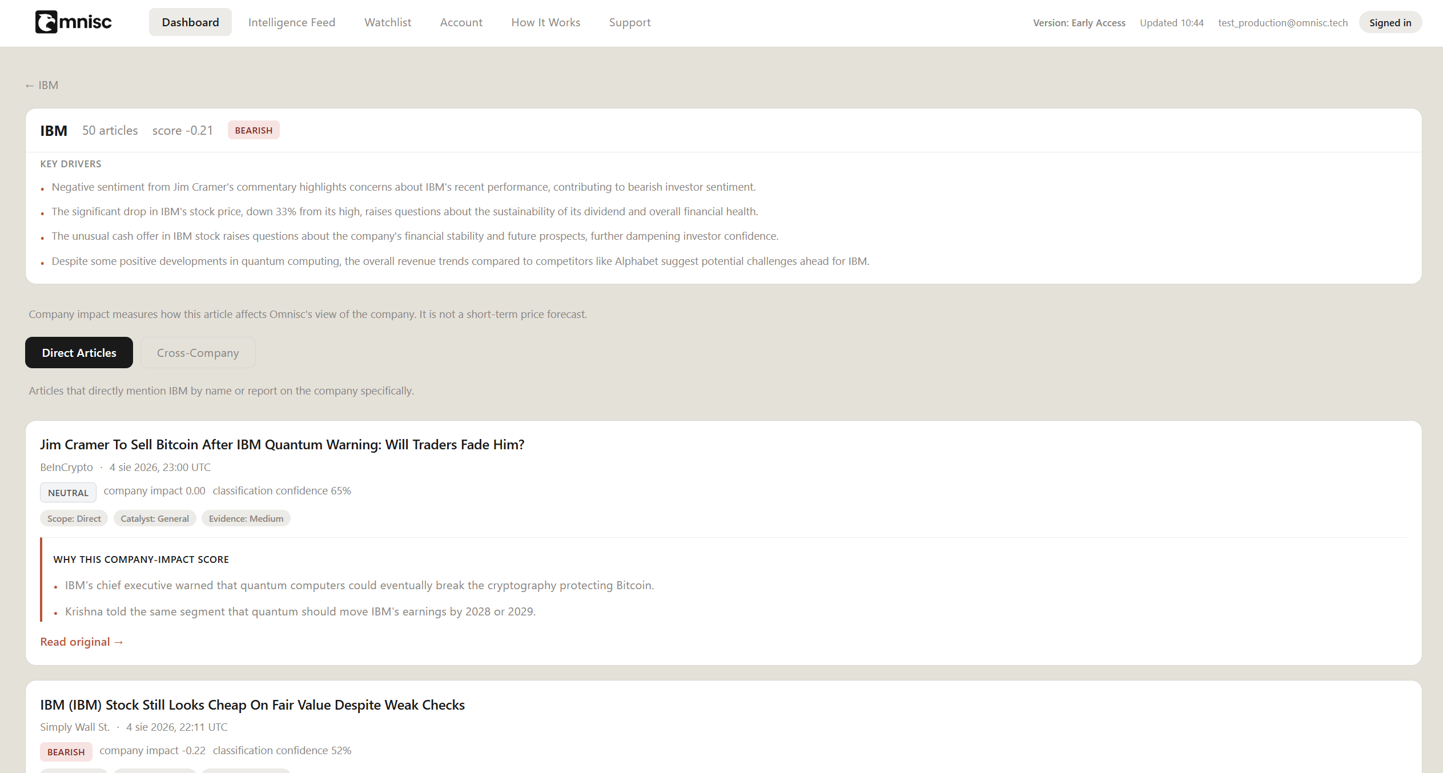Click bullet about Bitcoin cryptography warning

click(x=360, y=586)
